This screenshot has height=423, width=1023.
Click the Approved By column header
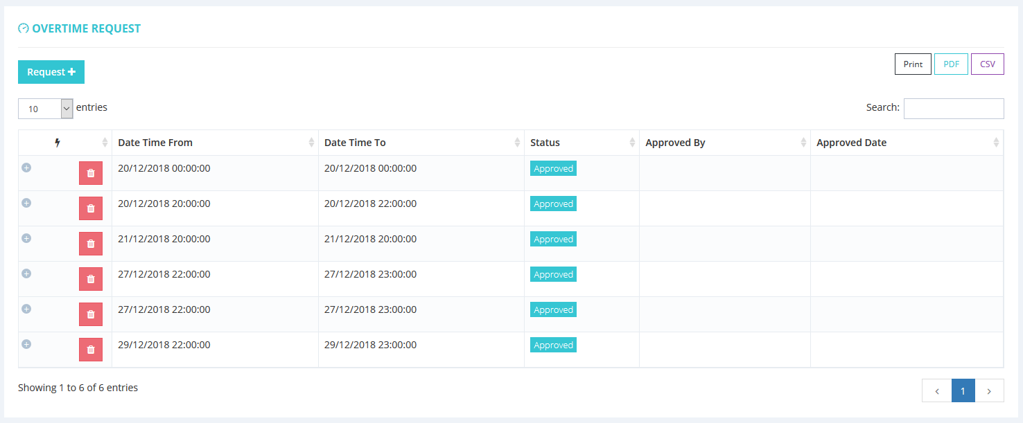[724, 143]
